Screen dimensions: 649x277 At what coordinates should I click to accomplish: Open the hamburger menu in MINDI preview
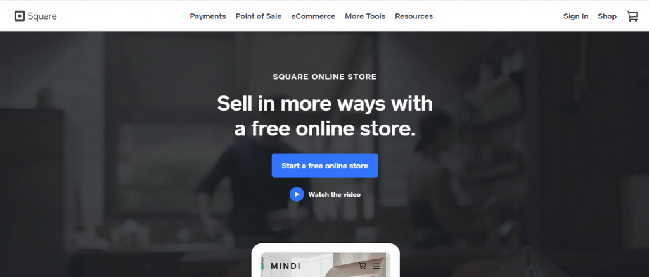[x=376, y=266]
